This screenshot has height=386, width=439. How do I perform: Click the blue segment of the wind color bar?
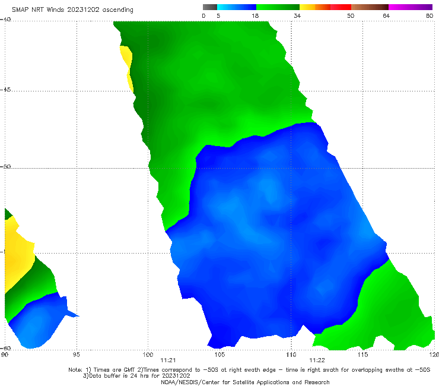pos(237,7)
